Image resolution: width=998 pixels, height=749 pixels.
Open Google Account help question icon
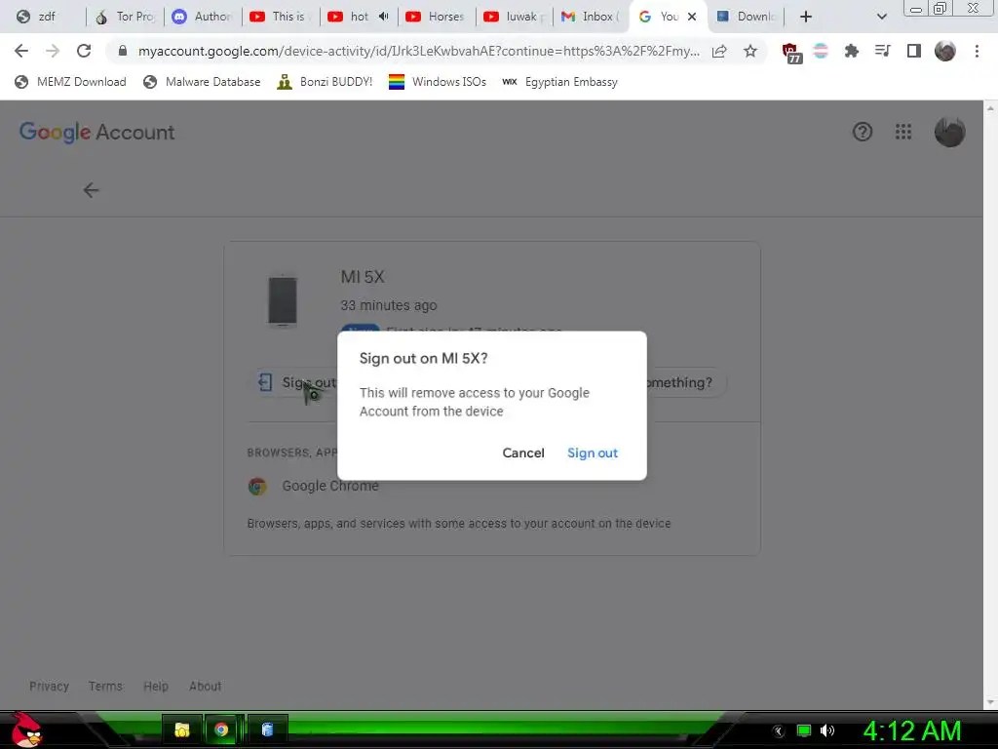click(x=862, y=132)
